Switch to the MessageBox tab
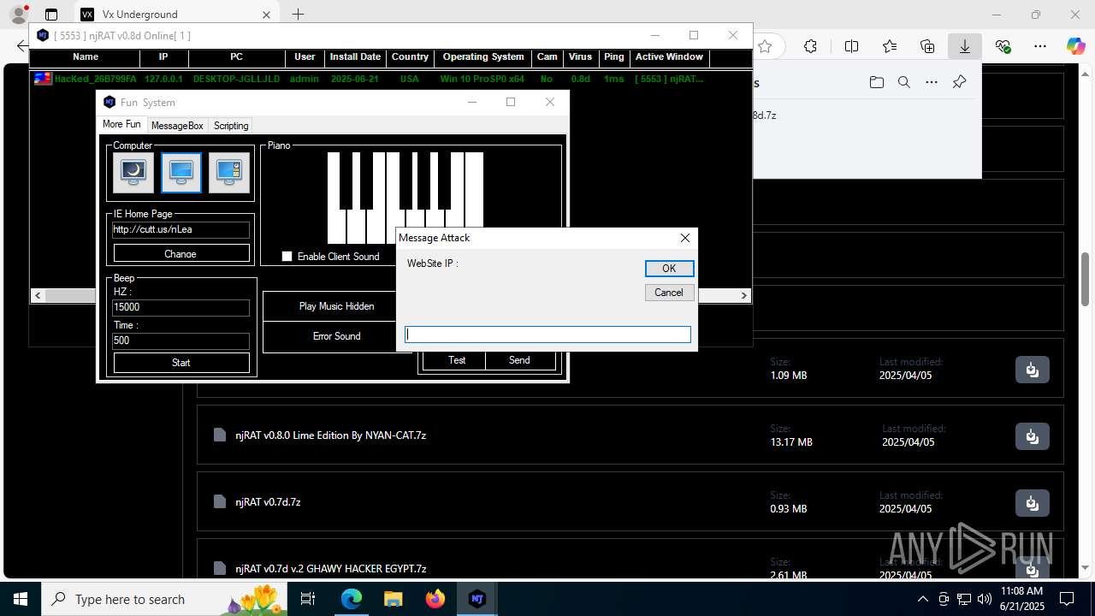Screen dimensions: 1095x616 click(x=177, y=126)
